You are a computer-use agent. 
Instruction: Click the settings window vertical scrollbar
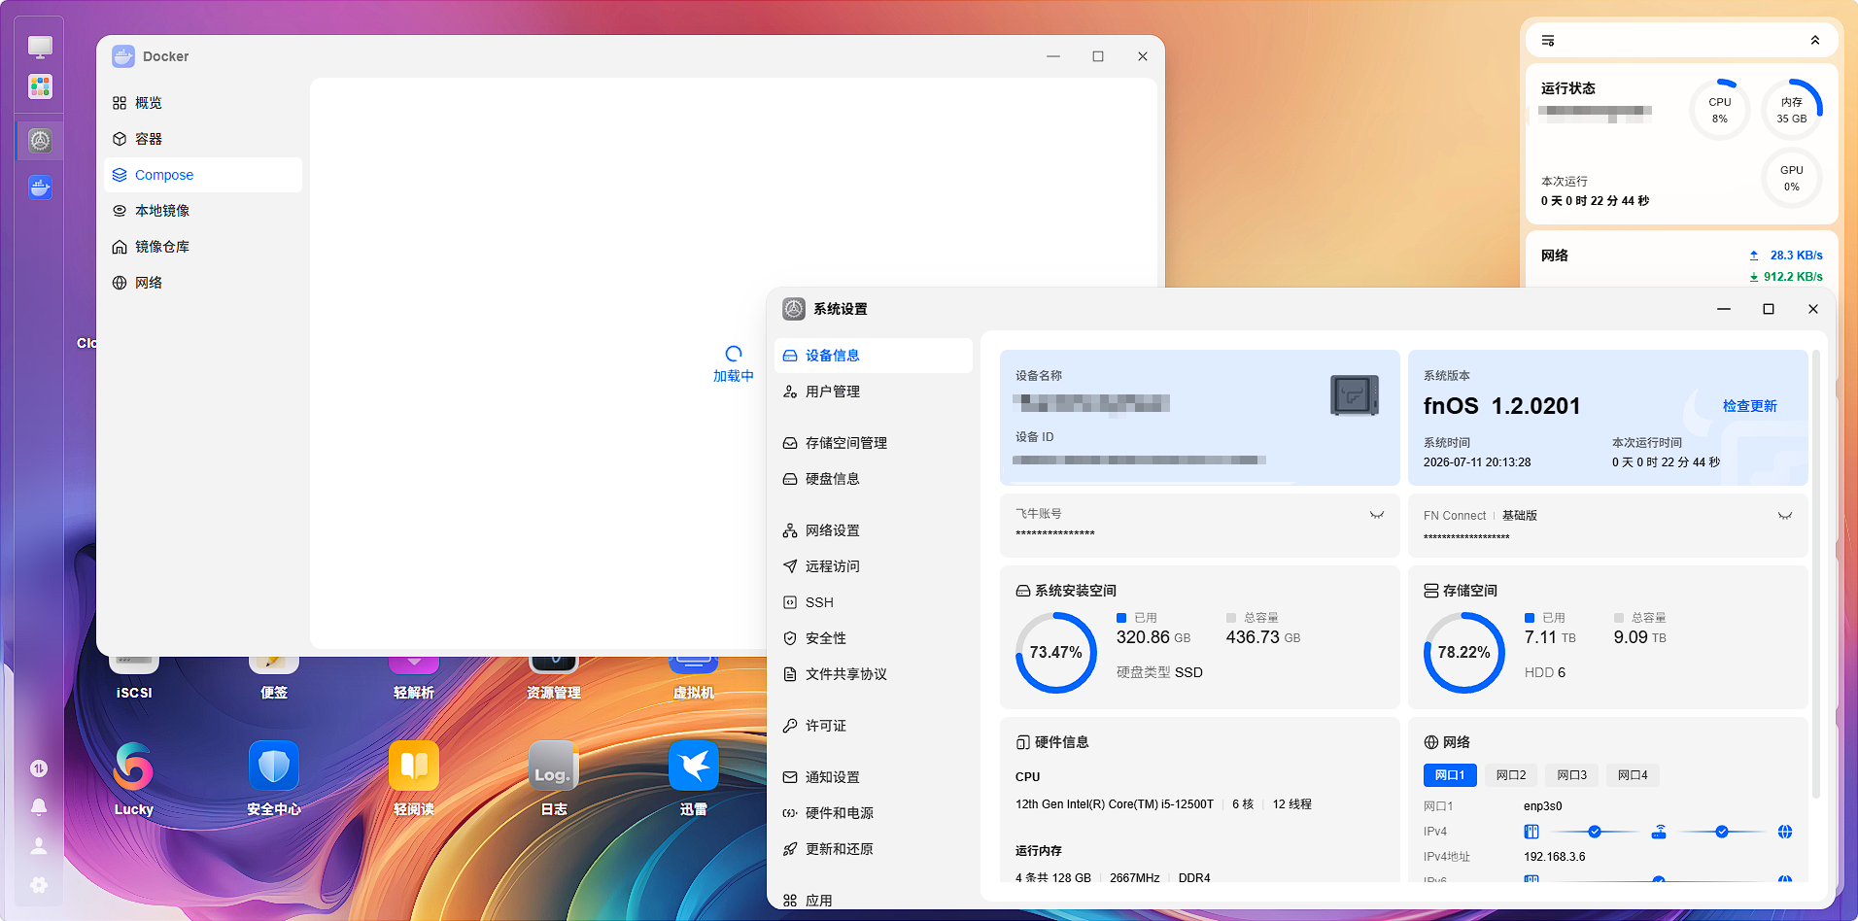point(1816,573)
